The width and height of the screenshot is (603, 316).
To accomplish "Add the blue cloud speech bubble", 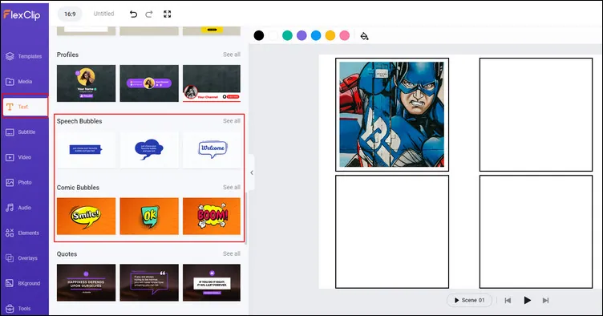I will click(x=149, y=149).
